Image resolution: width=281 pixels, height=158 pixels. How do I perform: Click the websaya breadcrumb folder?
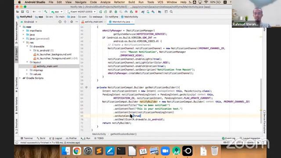96,17
